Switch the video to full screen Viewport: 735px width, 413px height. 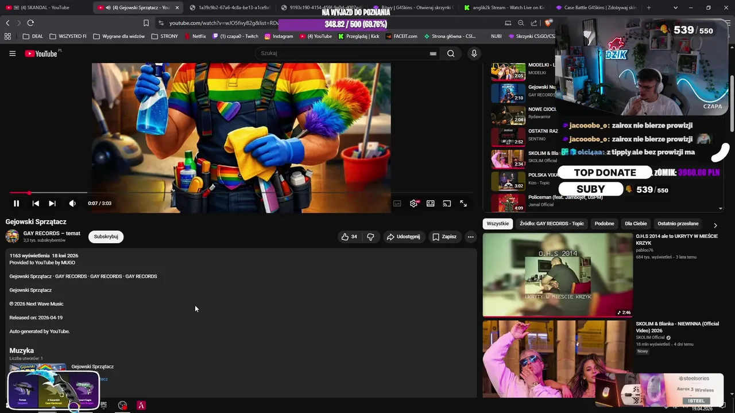463,203
